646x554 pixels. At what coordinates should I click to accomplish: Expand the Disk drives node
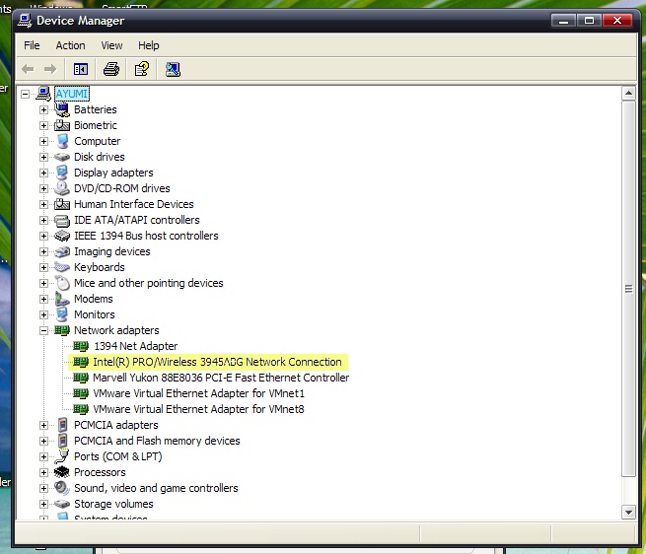coord(43,157)
